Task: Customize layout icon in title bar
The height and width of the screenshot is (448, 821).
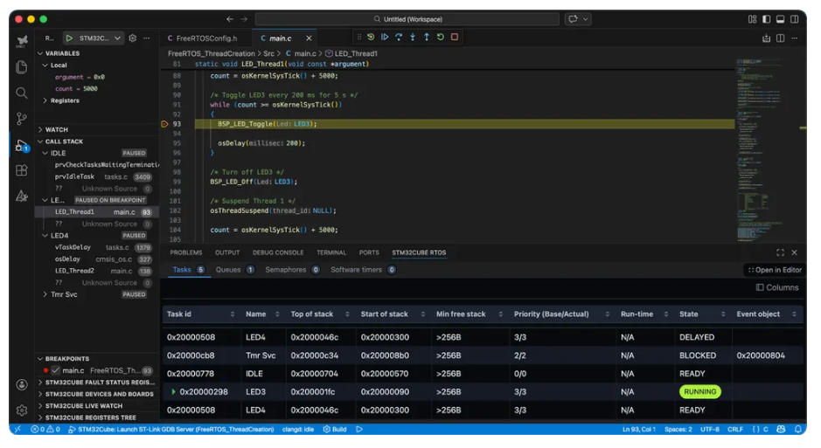Action: pyautogui.click(x=753, y=19)
